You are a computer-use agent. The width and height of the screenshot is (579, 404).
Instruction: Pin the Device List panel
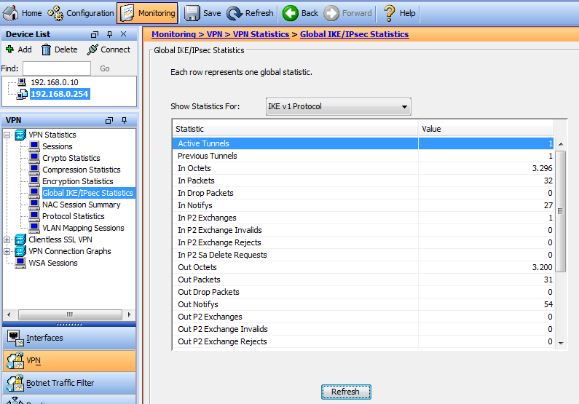110,34
